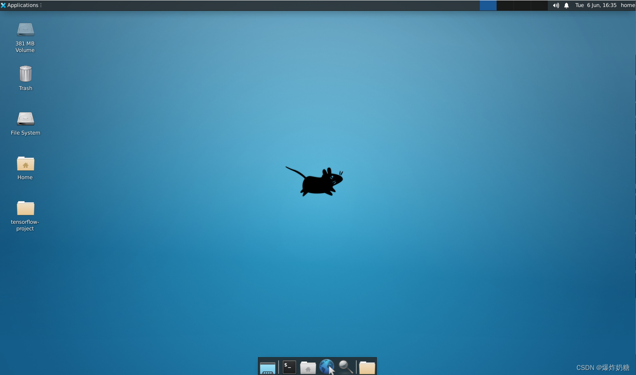
Task: Open the notifications bell in the panel
Action: (x=566, y=5)
